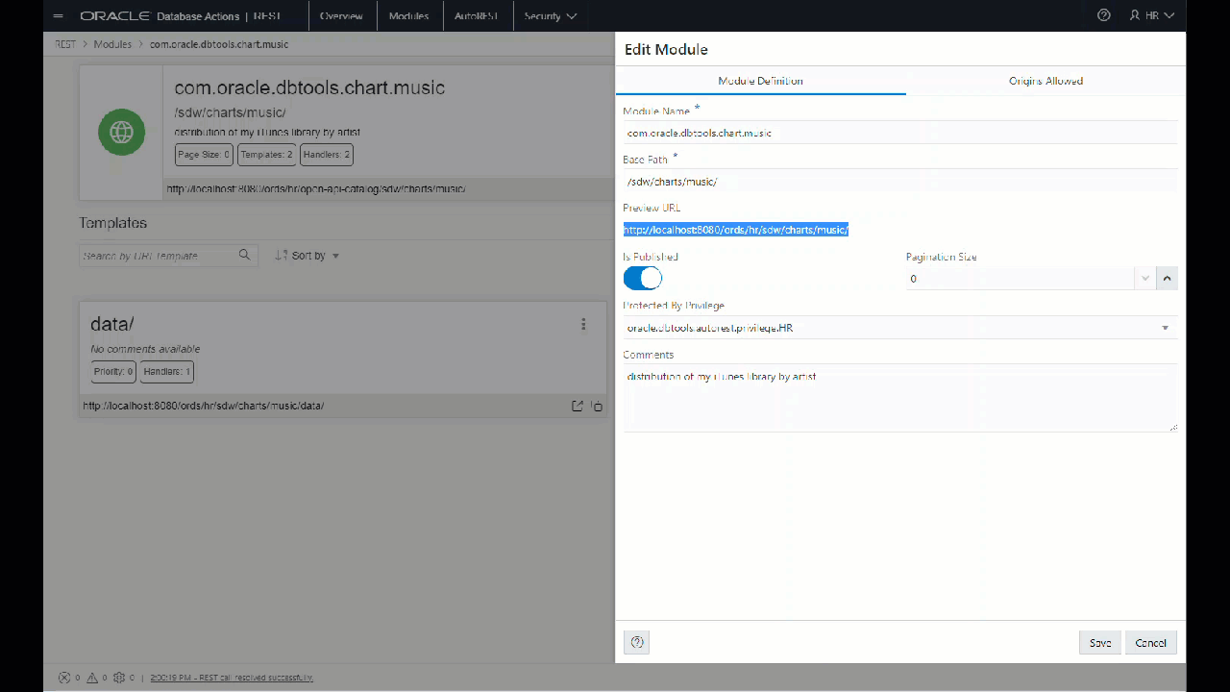Save the module changes
Image resolution: width=1230 pixels, height=692 pixels.
click(x=1100, y=643)
